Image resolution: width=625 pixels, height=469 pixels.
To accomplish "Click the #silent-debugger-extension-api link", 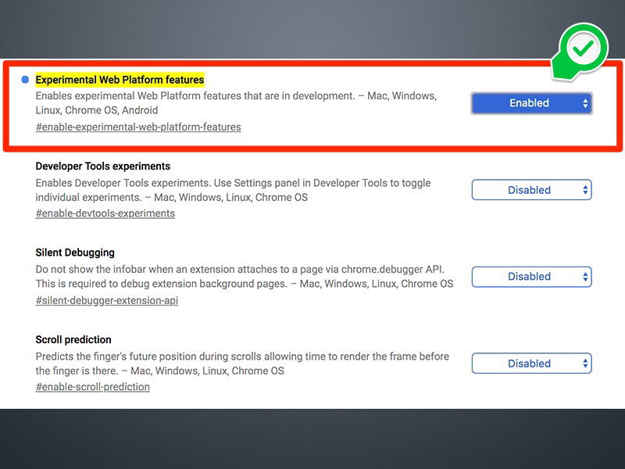I will [x=107, y=300].
